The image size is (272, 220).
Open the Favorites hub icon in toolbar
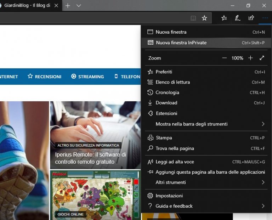pyautogui.click(x=224, y=18)
